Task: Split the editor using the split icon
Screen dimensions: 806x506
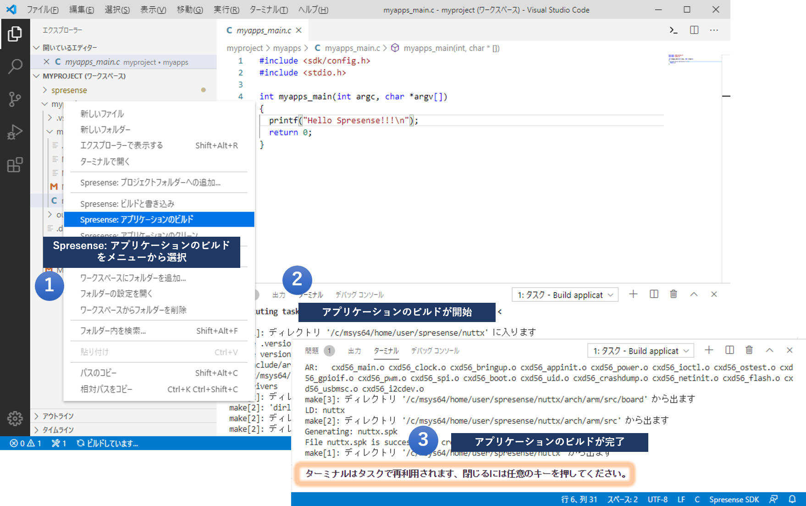Action: [694, 30]
